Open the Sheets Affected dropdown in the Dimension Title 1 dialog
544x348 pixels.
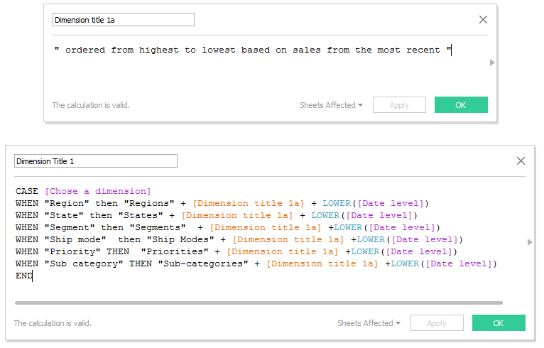coord(369,323)
